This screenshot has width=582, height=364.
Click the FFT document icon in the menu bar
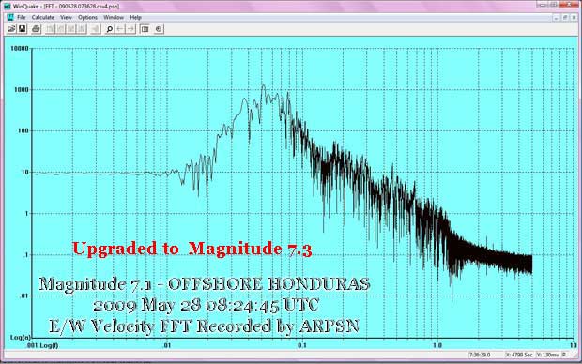coord(10,17)
